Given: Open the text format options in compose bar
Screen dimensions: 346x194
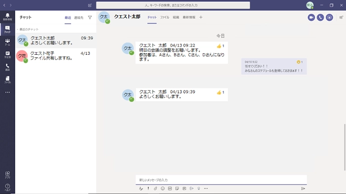Looking at the screenshot, I should click(x=141, y=189).
